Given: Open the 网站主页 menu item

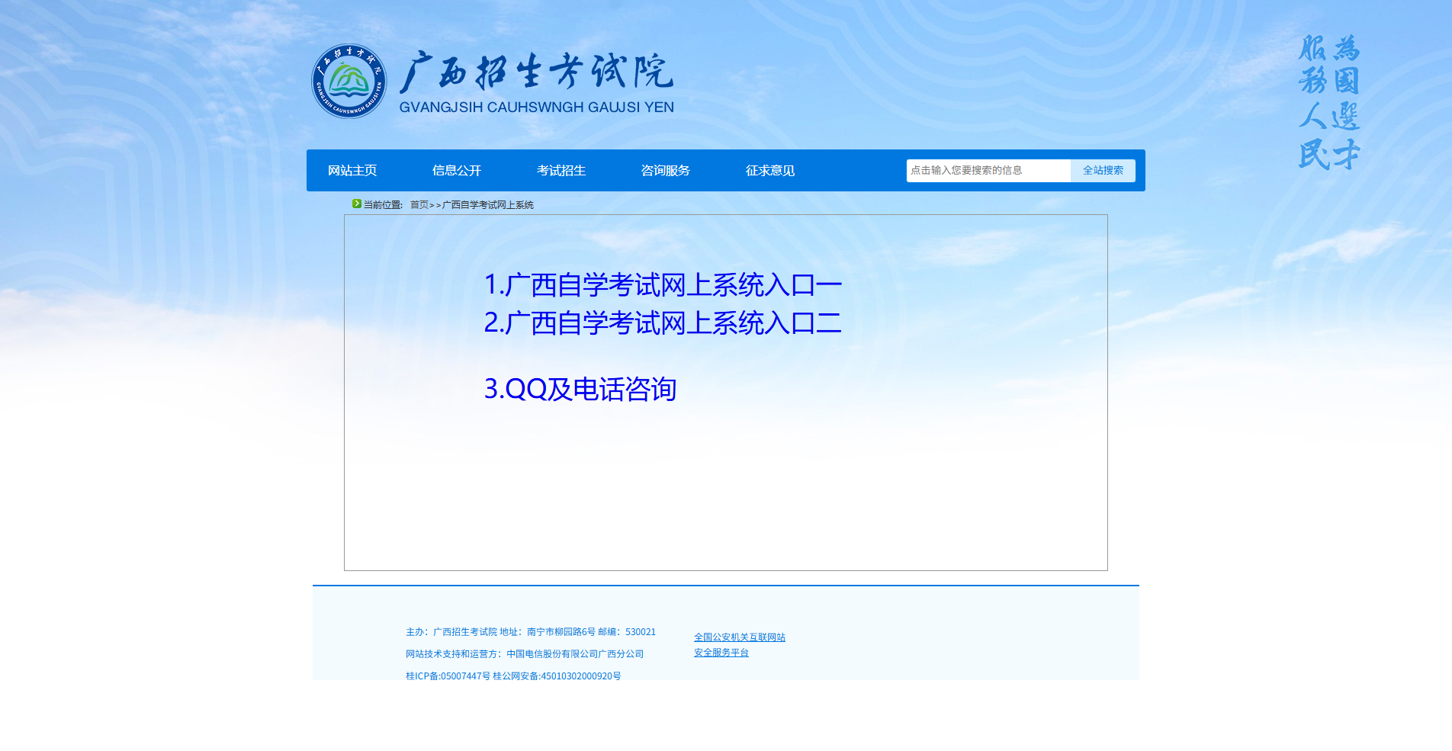Looking at the screenshot, I should (x=353, y=170).
